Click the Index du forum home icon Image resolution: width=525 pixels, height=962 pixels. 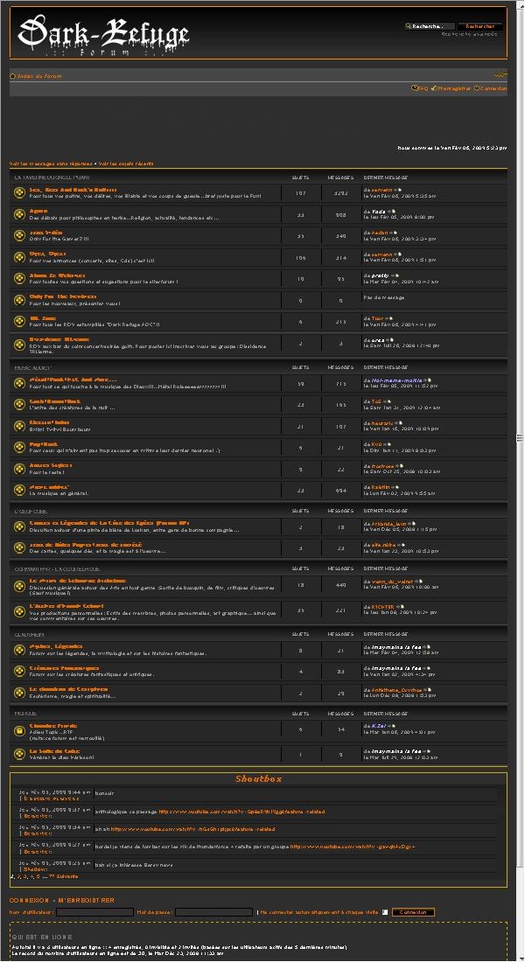13,77
